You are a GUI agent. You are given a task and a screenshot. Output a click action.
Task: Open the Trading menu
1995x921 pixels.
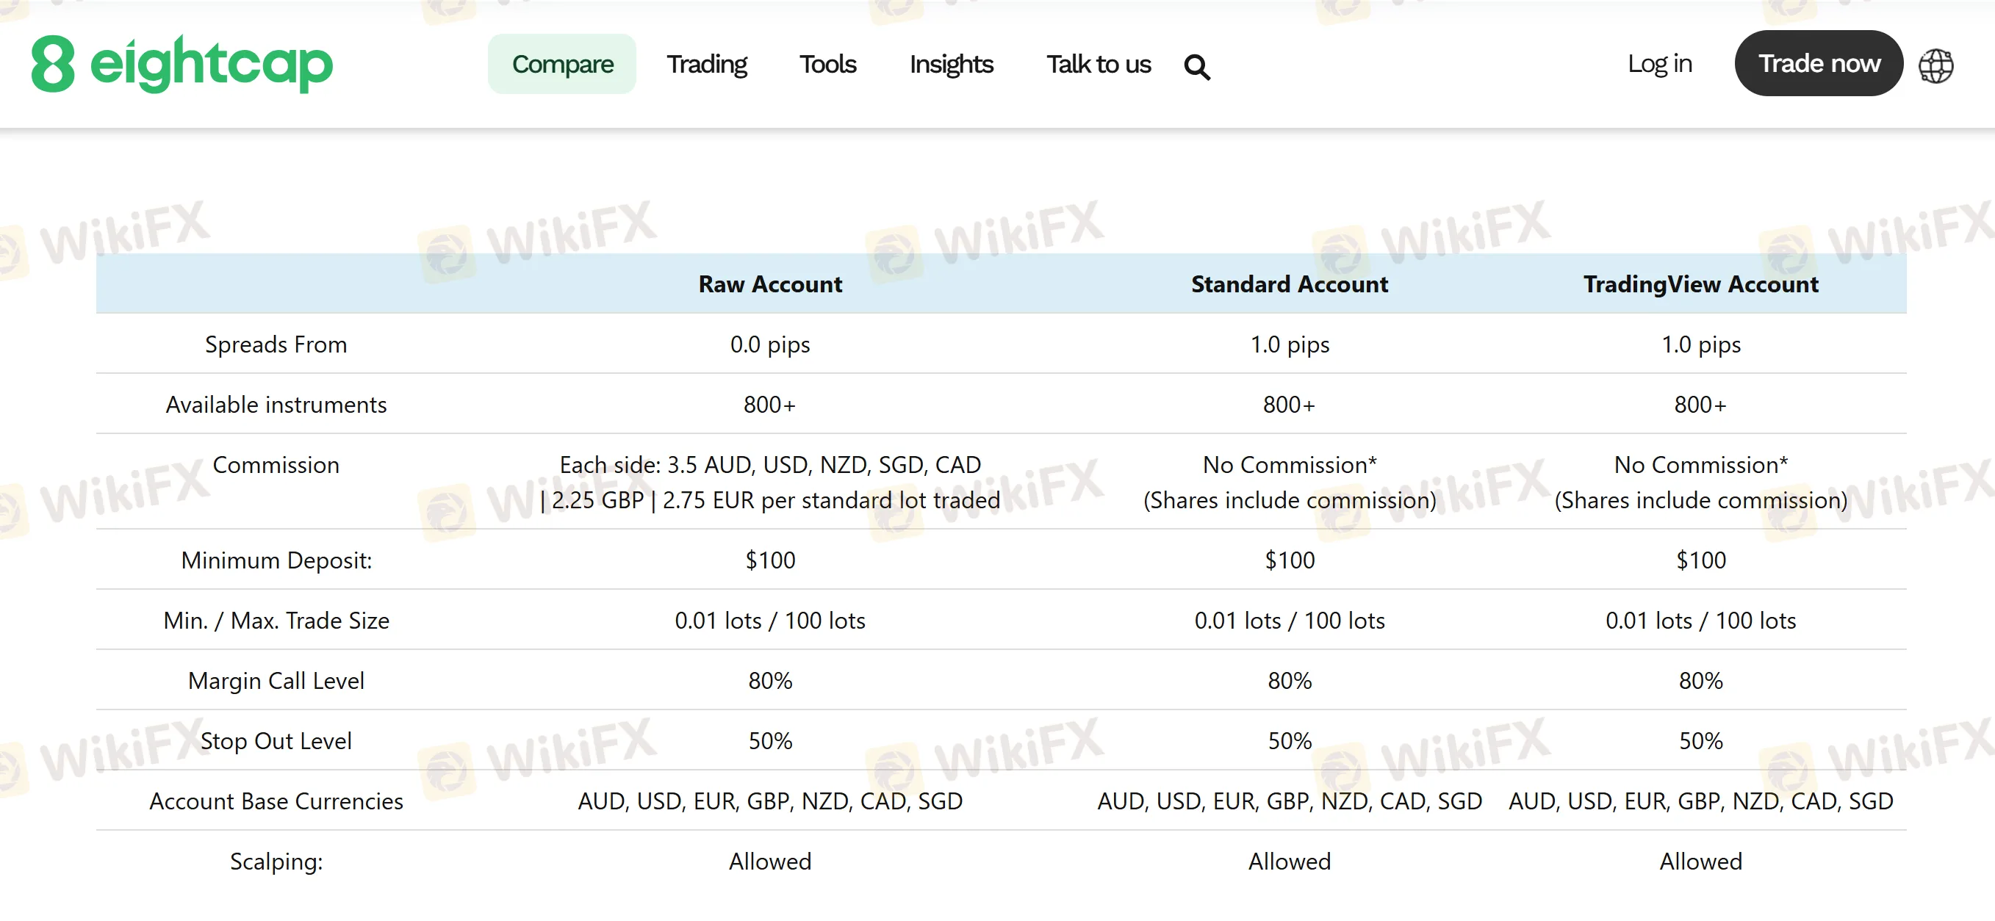706,64
